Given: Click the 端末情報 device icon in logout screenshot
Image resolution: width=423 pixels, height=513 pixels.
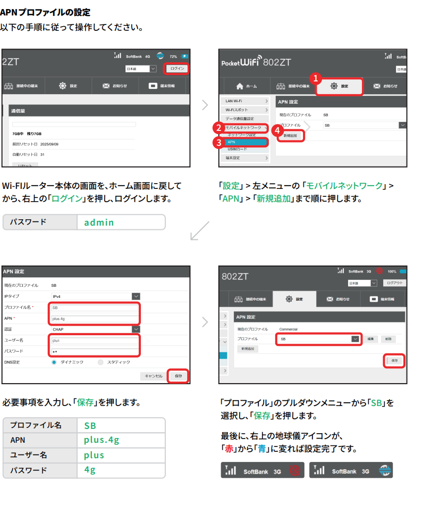Looking at the screenshot, I should click(x=374, y=299).
